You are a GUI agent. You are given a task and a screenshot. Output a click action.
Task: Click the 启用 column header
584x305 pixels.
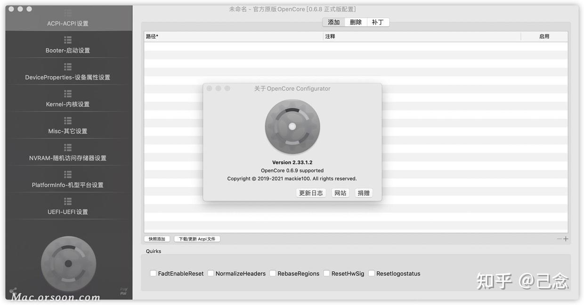[x=544, y=36]
